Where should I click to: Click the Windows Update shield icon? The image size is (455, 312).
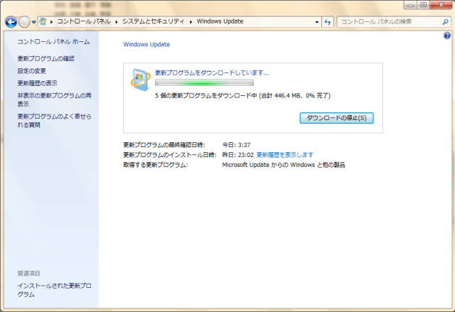141,80
